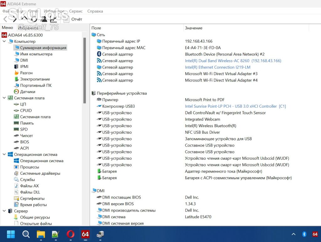Viewport: 321px width, 242px height.
Task: Select the BIOS chip icon in tree
Action: click(16, 142)
